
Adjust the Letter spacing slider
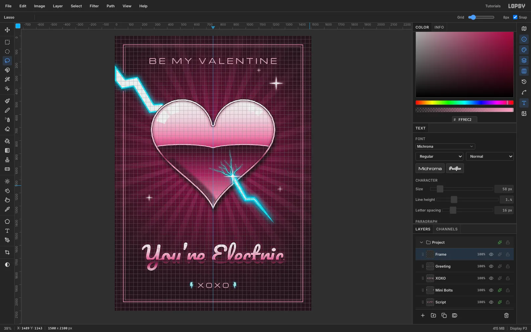pyautogui.click(x=468, y=210)
